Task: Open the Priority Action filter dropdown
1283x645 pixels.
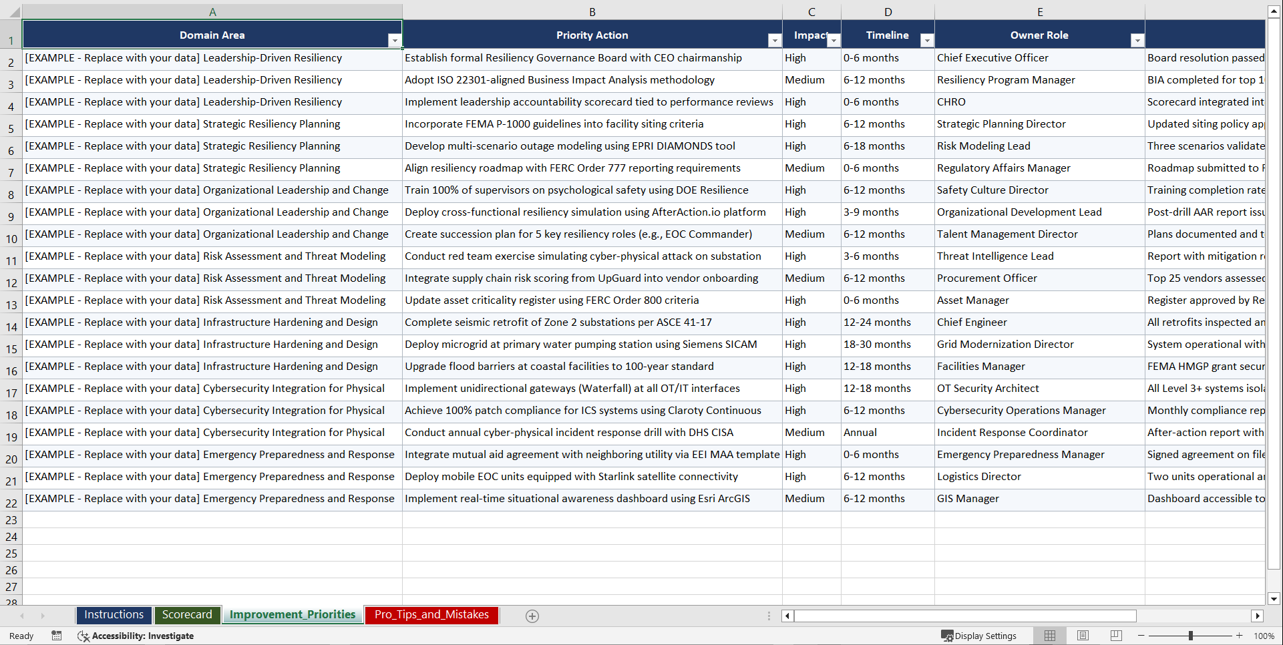Action: pos(774,40)
